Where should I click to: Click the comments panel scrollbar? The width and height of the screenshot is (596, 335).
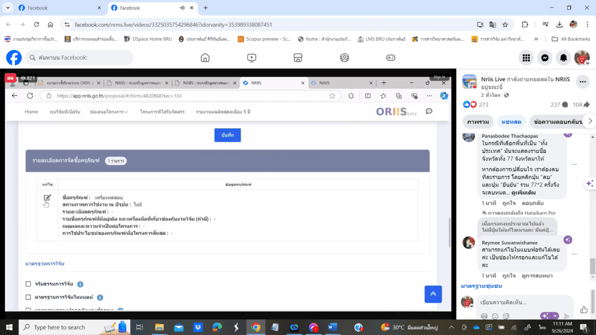click(x=592, y=266)
